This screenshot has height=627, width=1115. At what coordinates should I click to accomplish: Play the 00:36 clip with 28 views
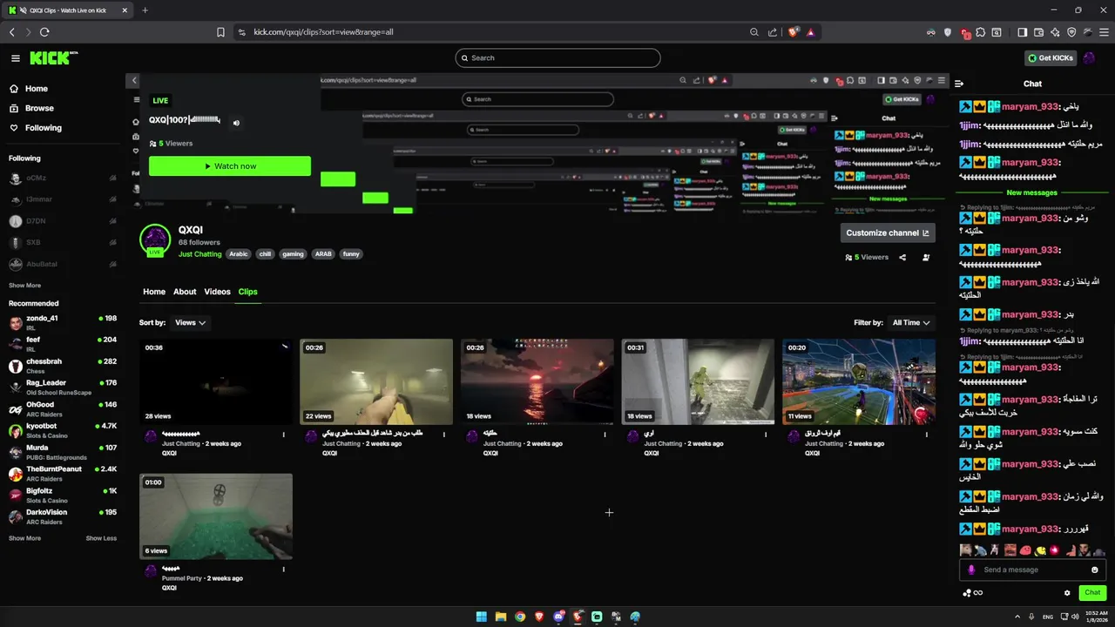point(216,381)
